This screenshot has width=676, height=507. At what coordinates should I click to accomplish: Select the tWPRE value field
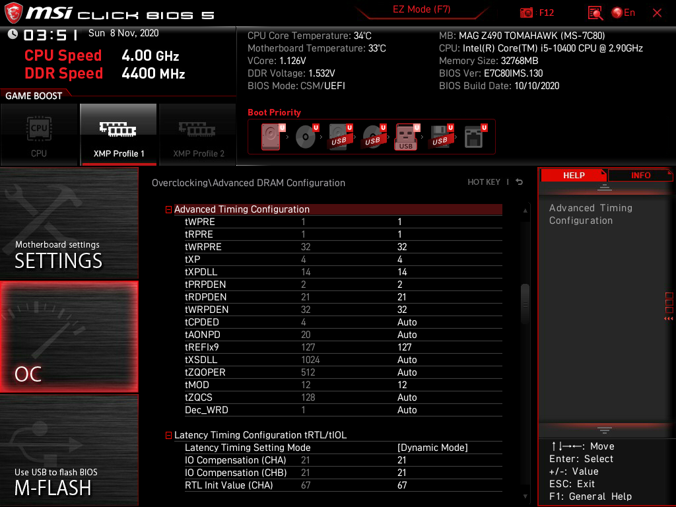(x=399, y=222)
